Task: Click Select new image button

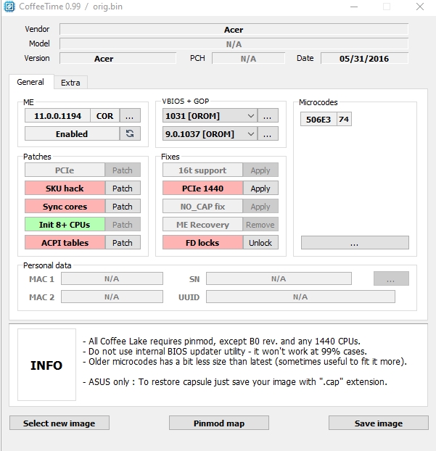Action: click(x=59, y=423)
